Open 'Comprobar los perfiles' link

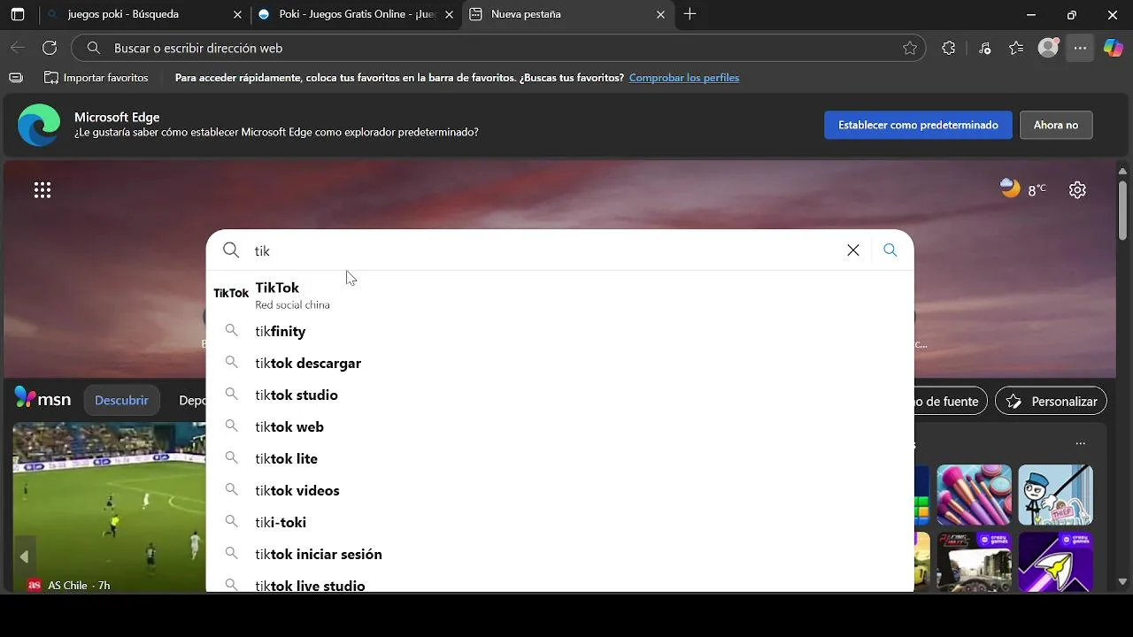684,78
